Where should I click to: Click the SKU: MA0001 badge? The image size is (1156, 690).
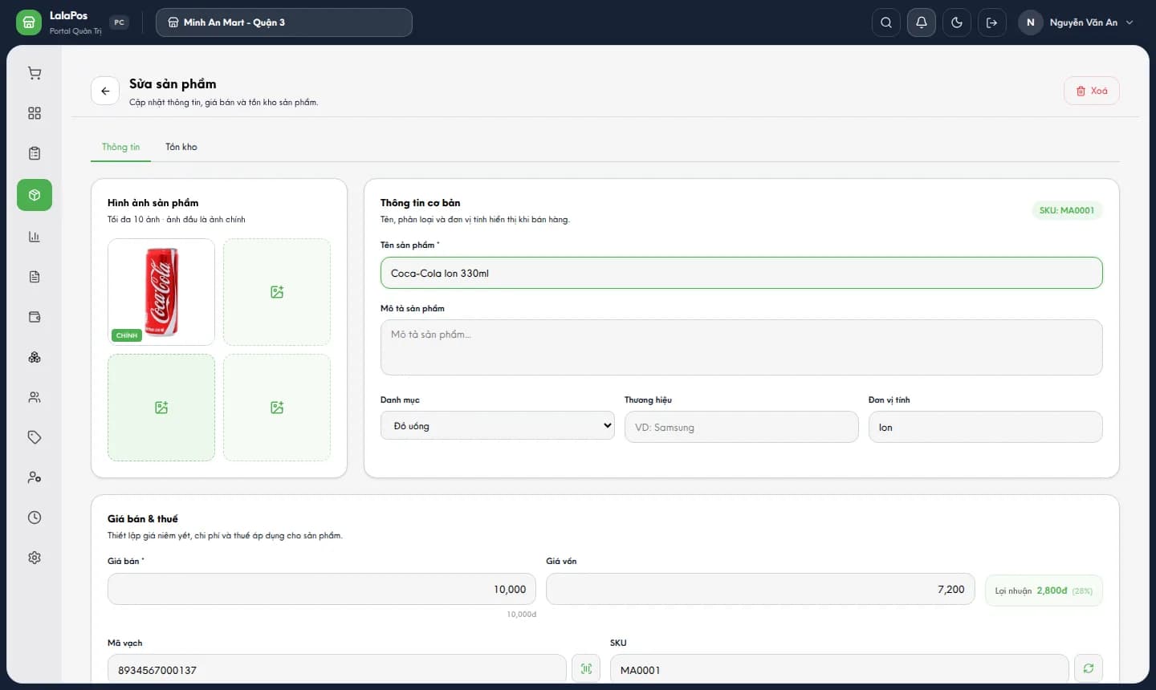pos(1067,210)
